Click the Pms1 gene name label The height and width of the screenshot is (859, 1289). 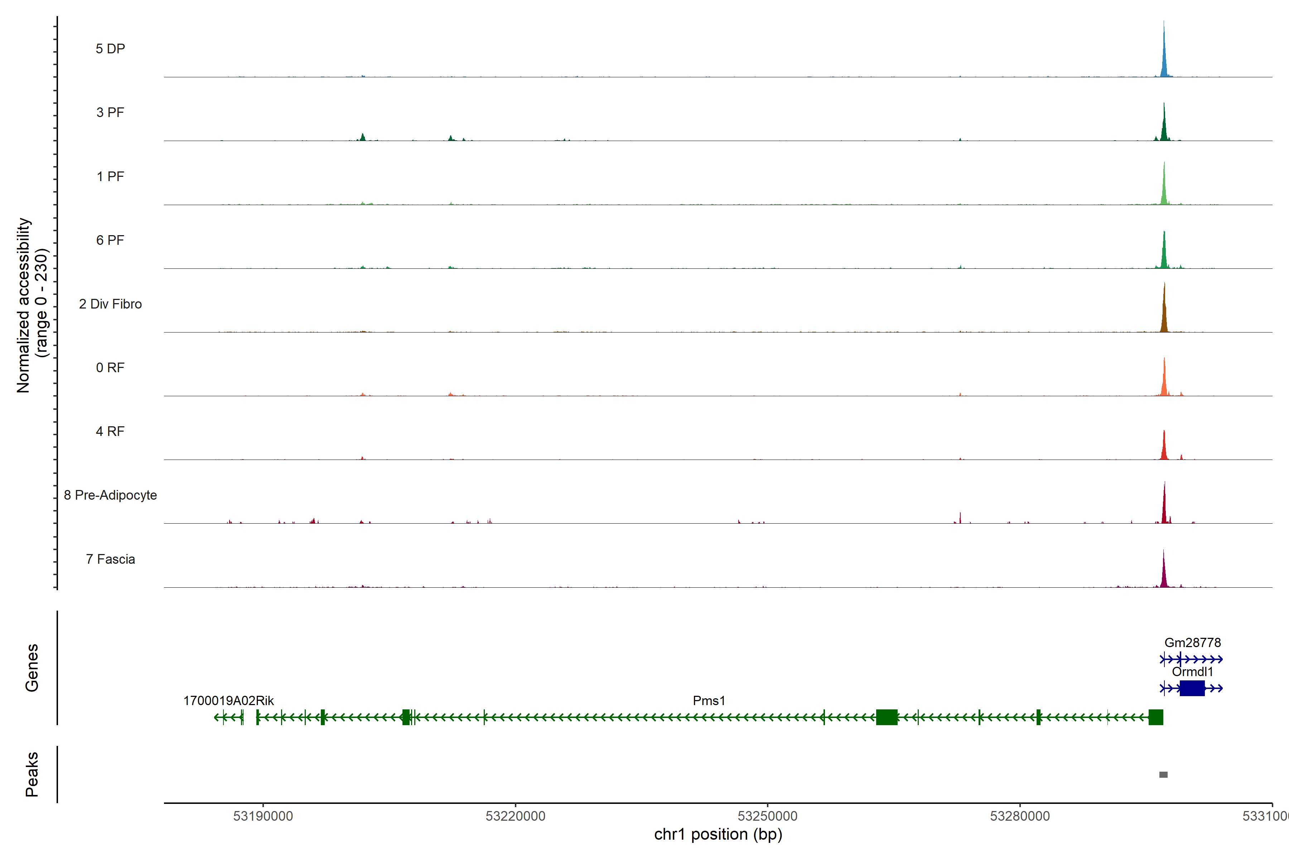tap(709, 701)
